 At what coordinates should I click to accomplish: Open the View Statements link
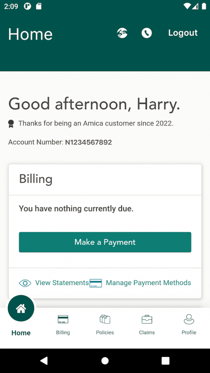point(62,282)
